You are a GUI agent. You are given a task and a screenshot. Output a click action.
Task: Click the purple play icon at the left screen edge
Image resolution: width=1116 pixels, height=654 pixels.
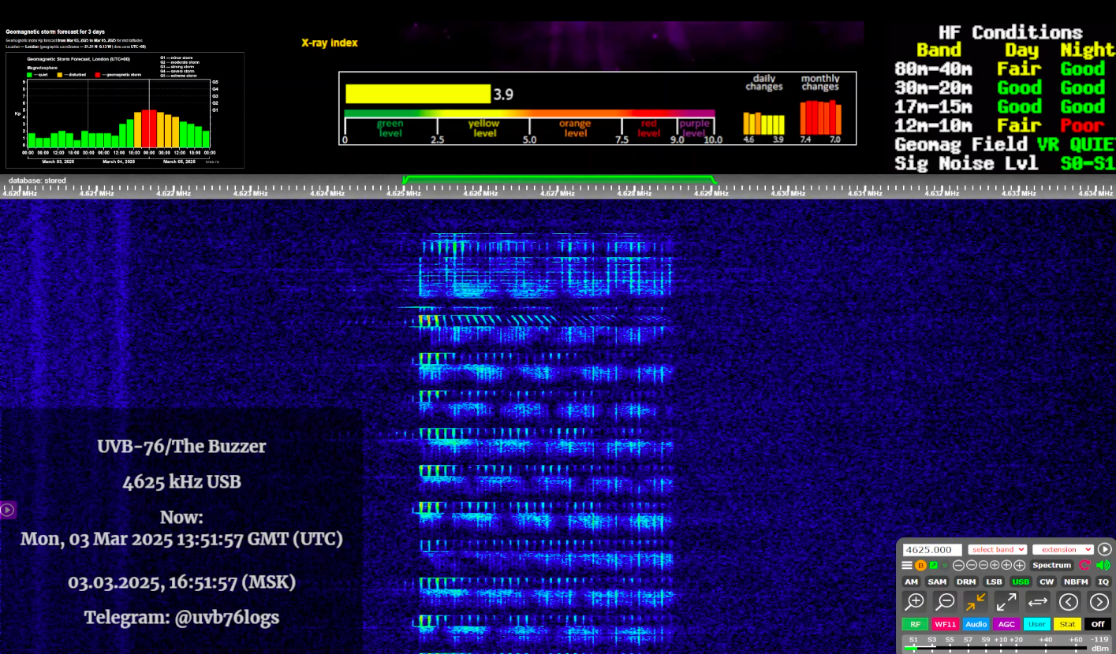click(7, 510)
